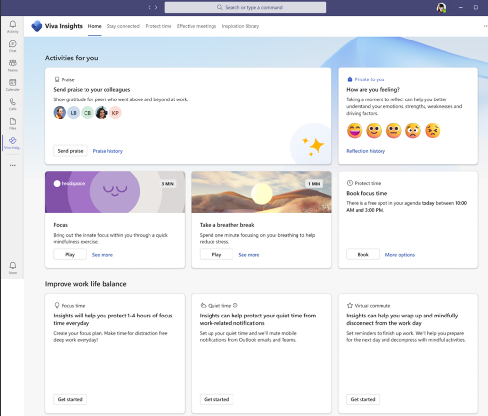The image size is (488, 416).
Task: Click the 'Activities for you' heading
Action: click(x=72, y=58)
